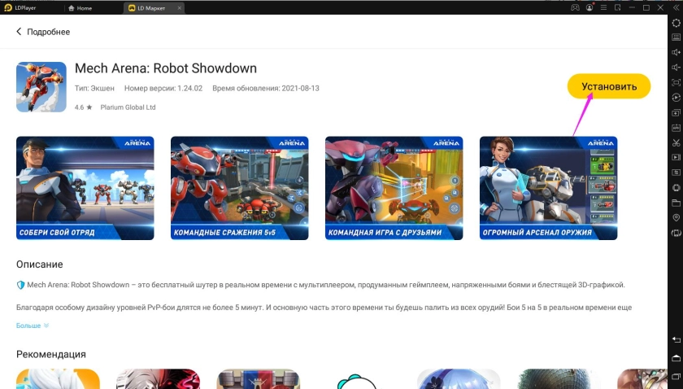Click Время обновления: 2021-08-13 text
683x389 pixels.
266,88
